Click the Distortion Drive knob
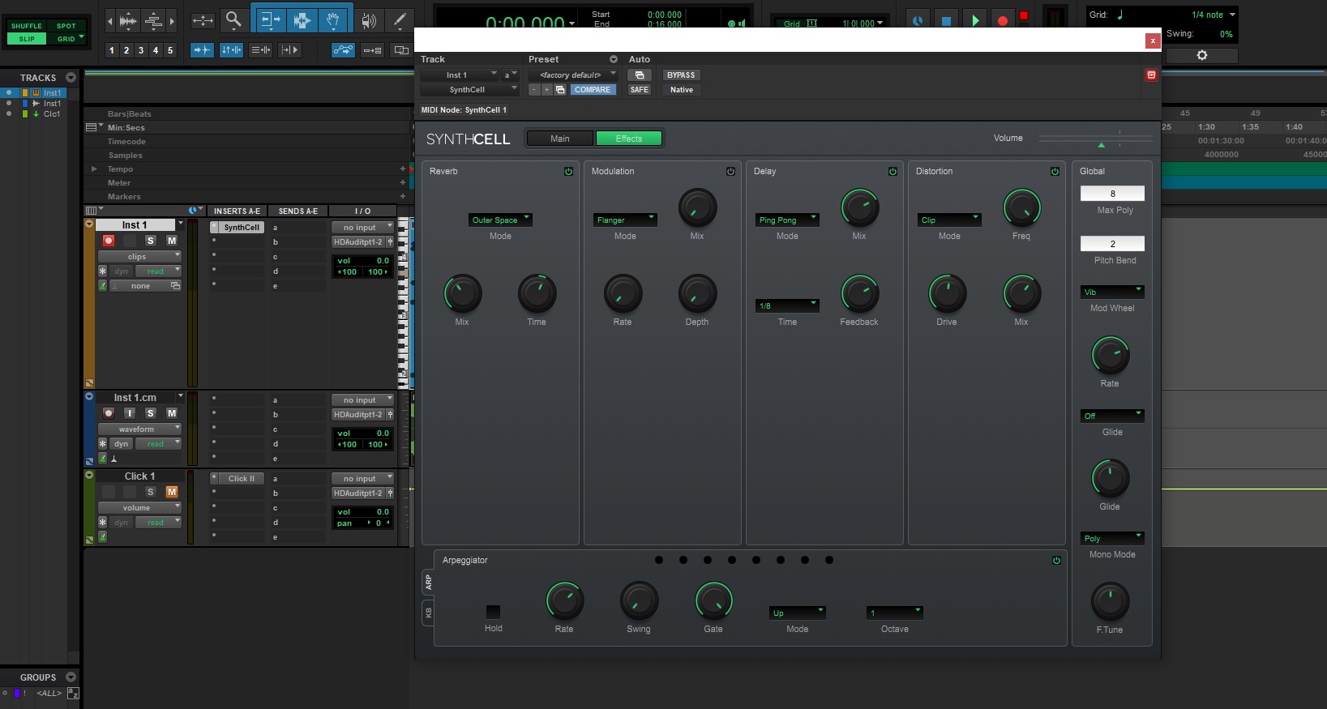The height and width of the screenshot is (709, 1327). point(947,294)
